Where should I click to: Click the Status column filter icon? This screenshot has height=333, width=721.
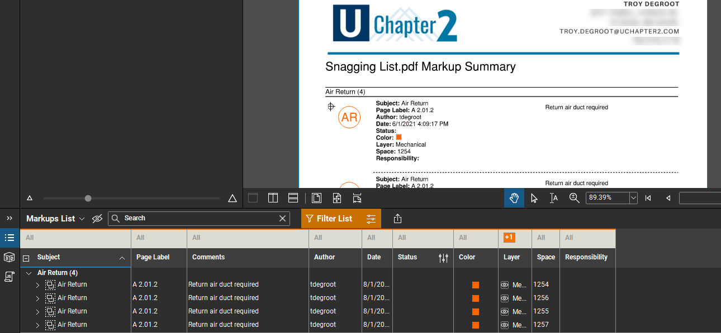coord(443,258)
